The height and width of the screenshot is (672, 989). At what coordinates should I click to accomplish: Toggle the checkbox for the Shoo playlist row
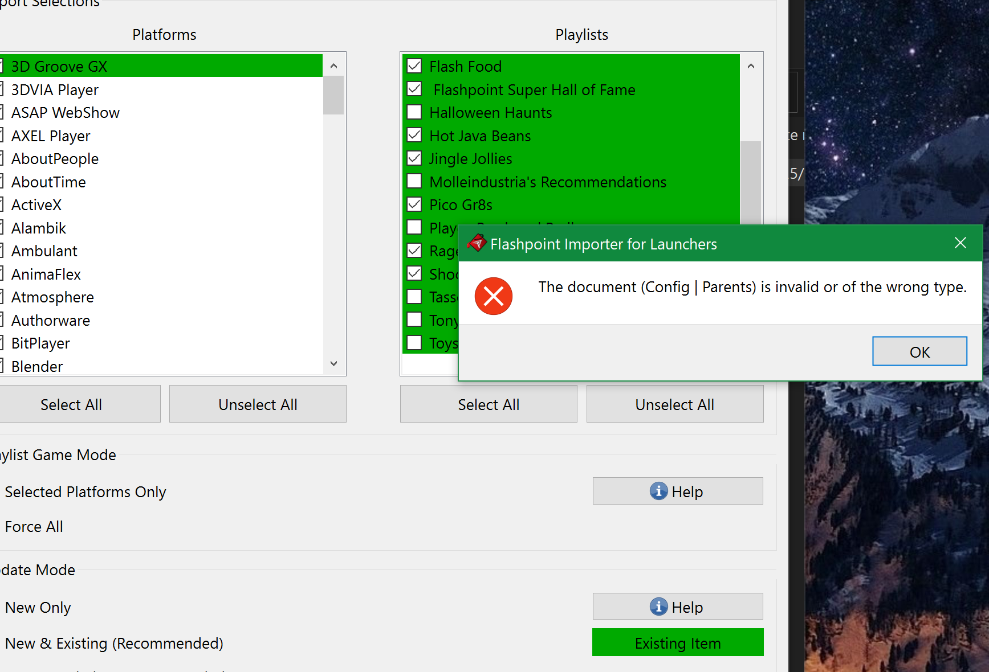pyautogui.click(x=414, y=274)
